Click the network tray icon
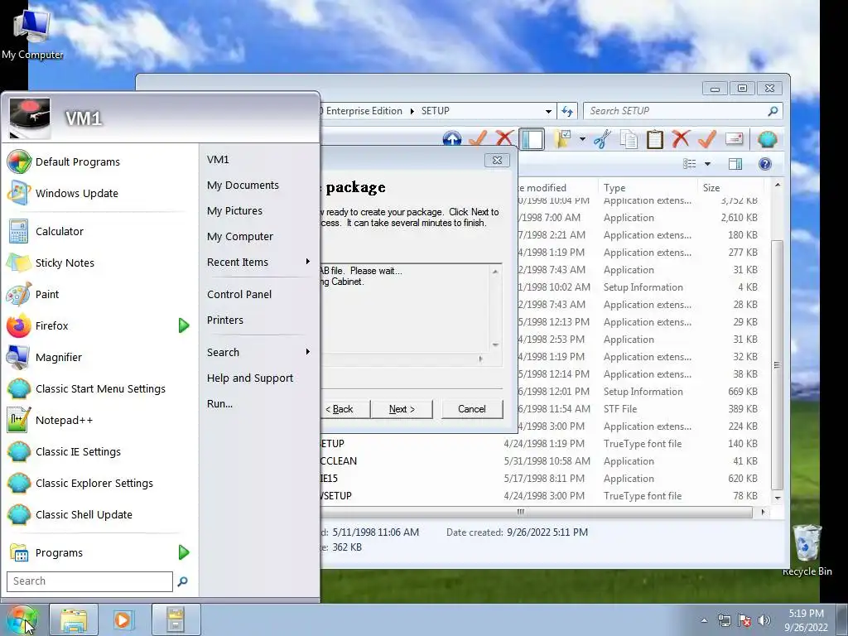 [724, 620]
